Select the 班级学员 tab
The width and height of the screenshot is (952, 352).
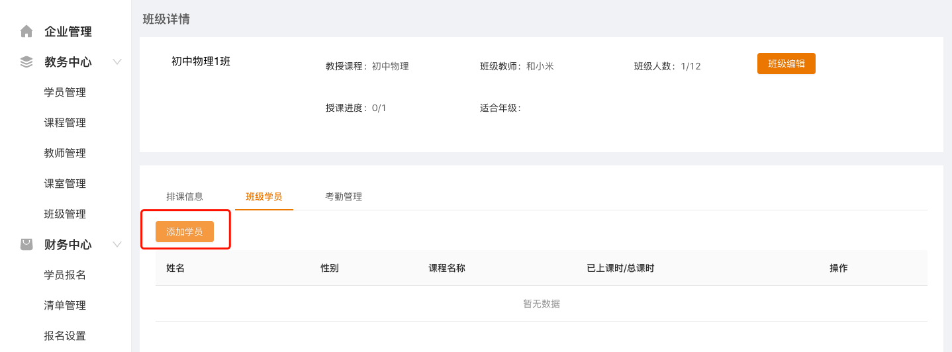click(264, 197)
